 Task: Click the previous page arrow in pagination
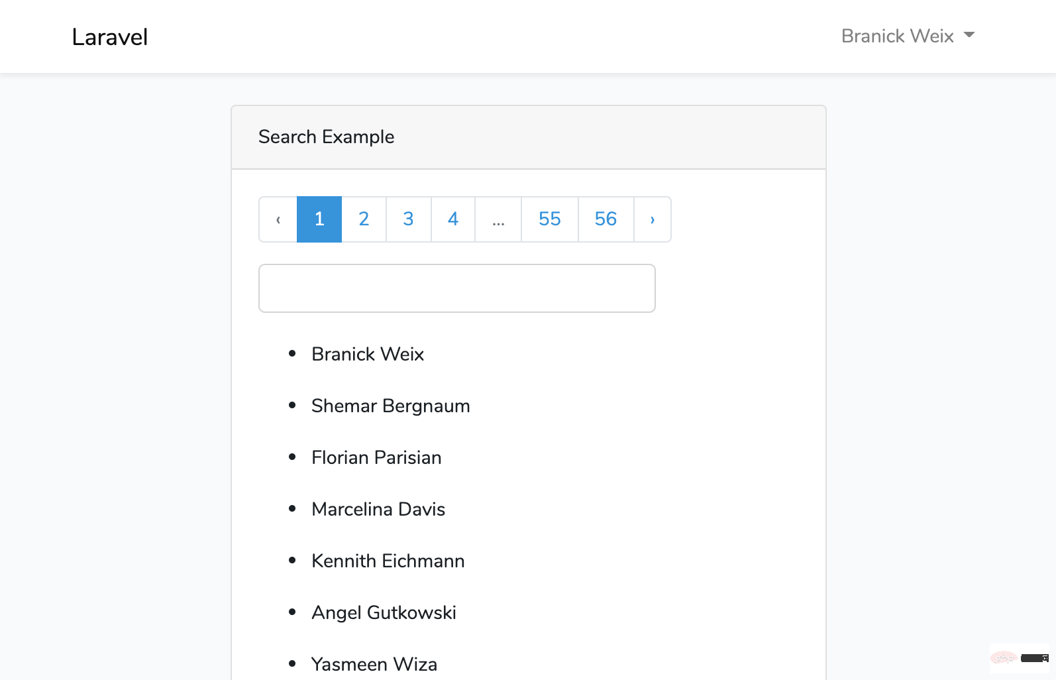tap(278, 219)
